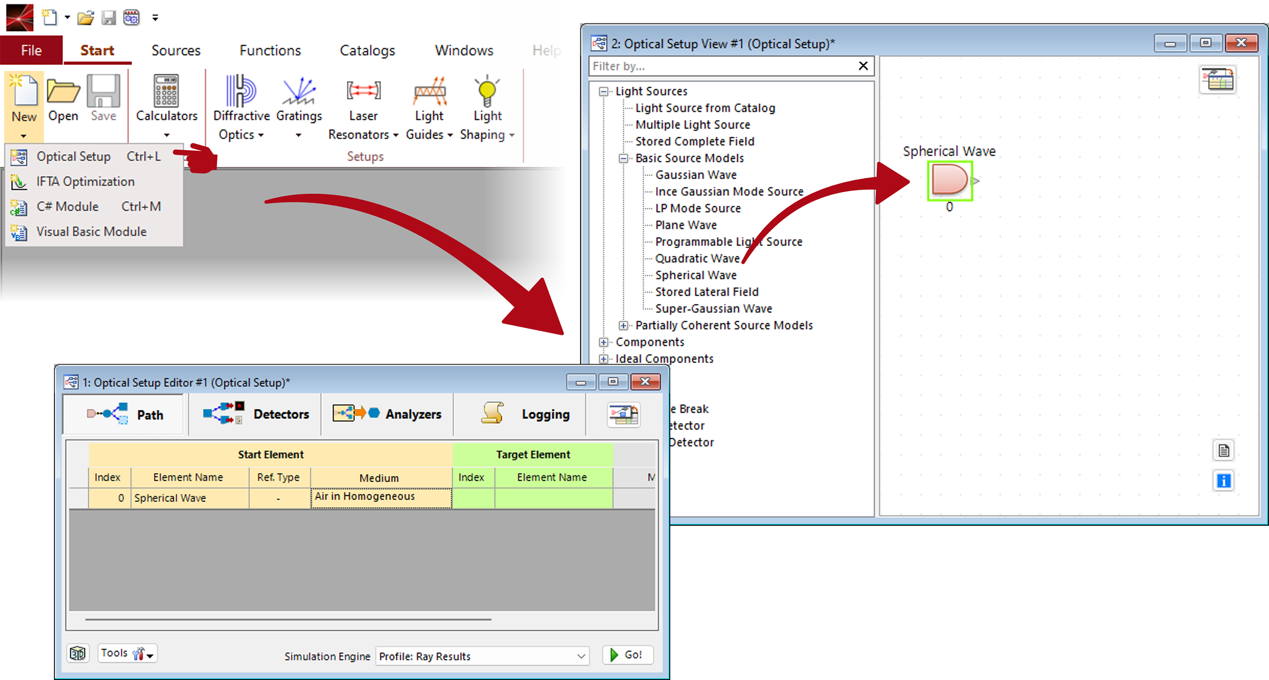Viewport: 1269px width, 680px height.
Task: Click the quick access new document icon
Action: pyautogui.click(x=49, y=17)
